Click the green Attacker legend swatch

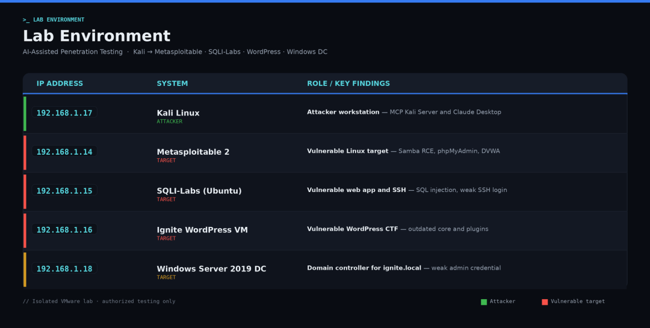pyautogui.click(x=484, y=302)
